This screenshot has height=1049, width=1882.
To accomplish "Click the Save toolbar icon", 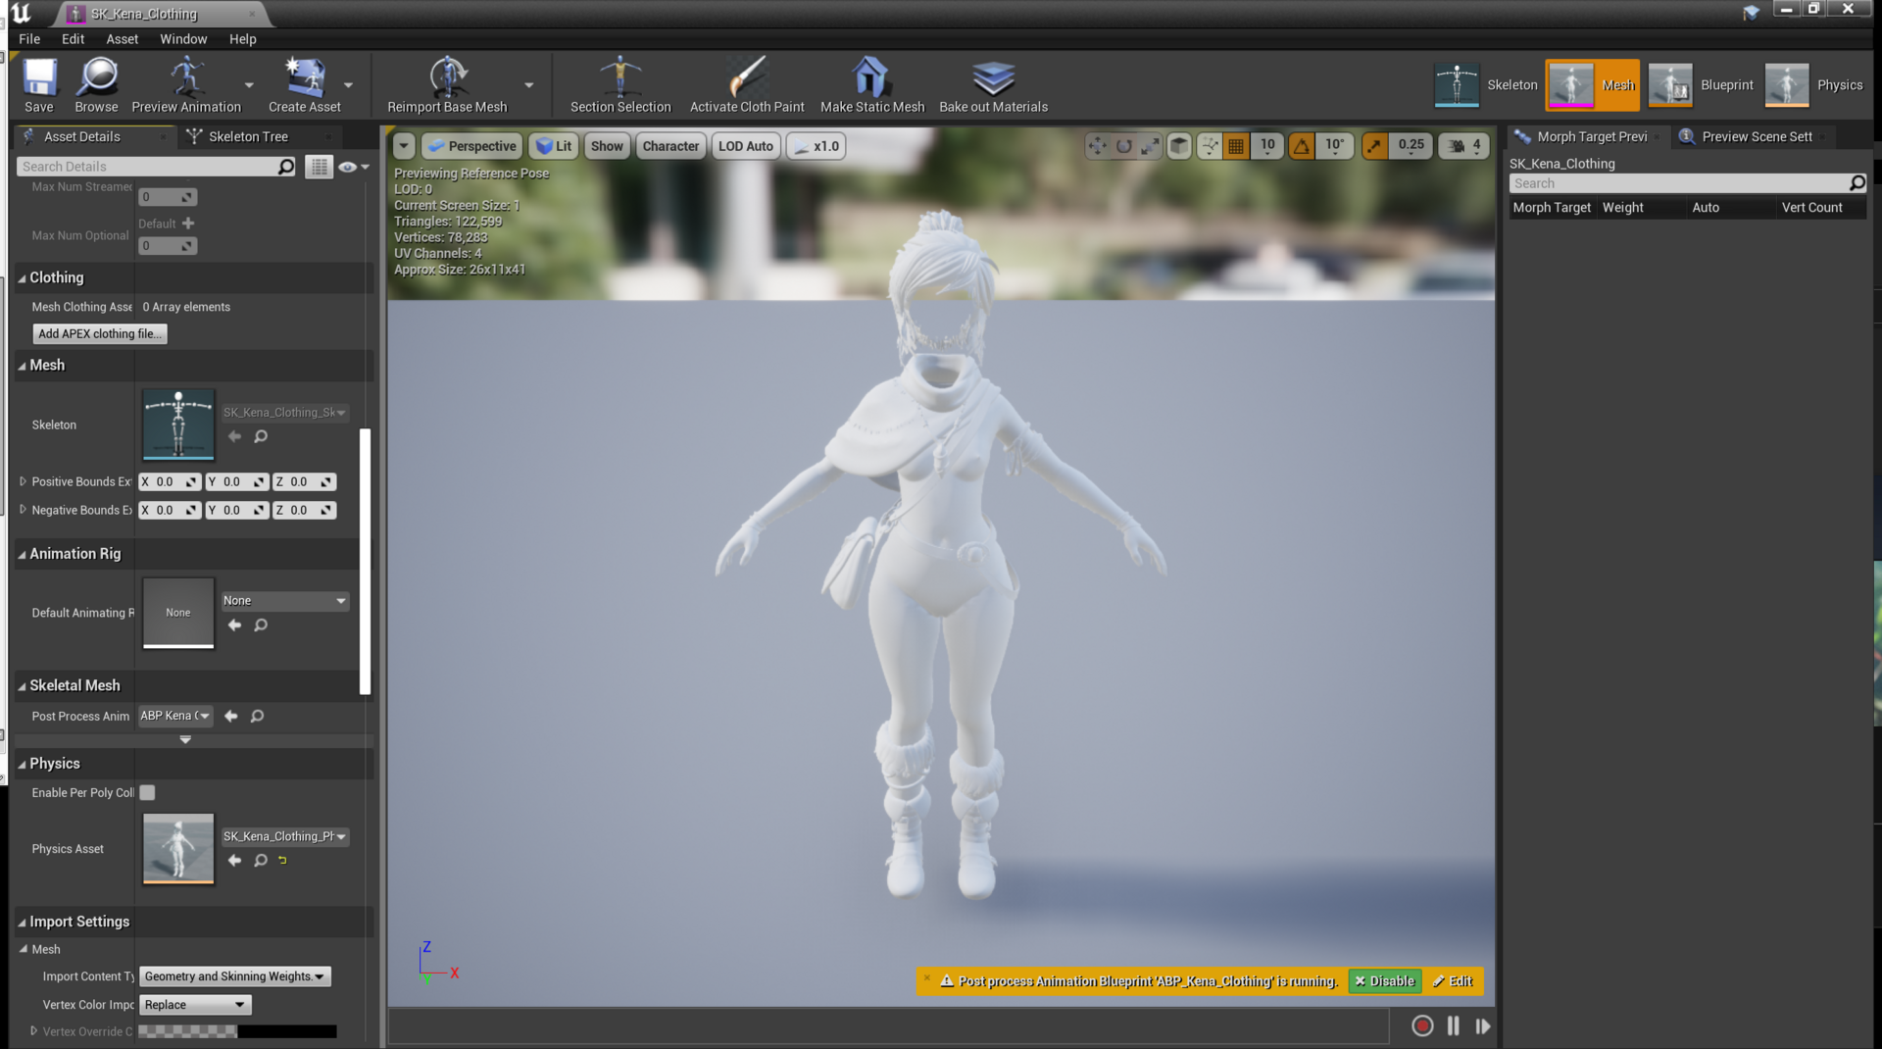I will pos(39,85).
